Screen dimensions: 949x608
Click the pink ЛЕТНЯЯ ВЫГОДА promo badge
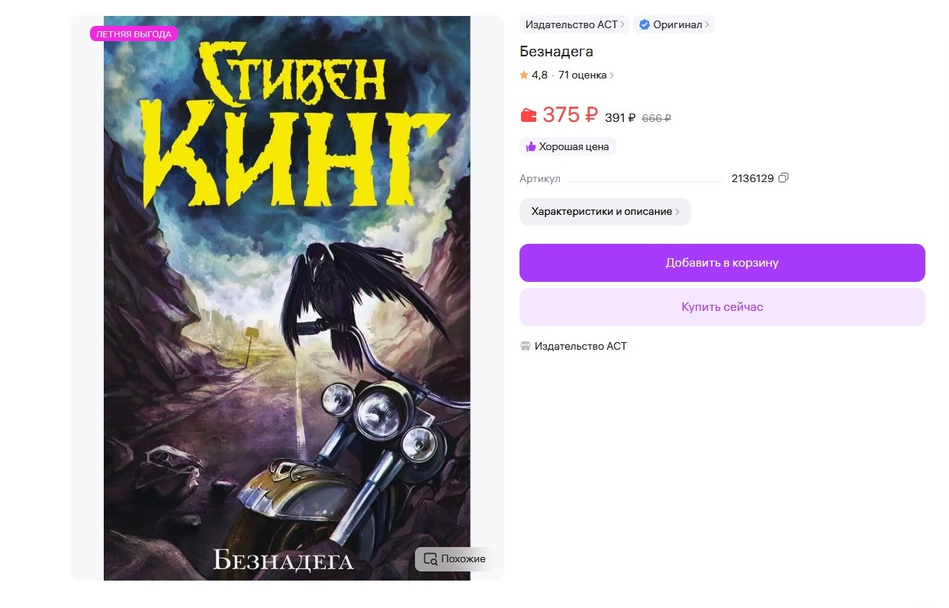click(134, 34)
